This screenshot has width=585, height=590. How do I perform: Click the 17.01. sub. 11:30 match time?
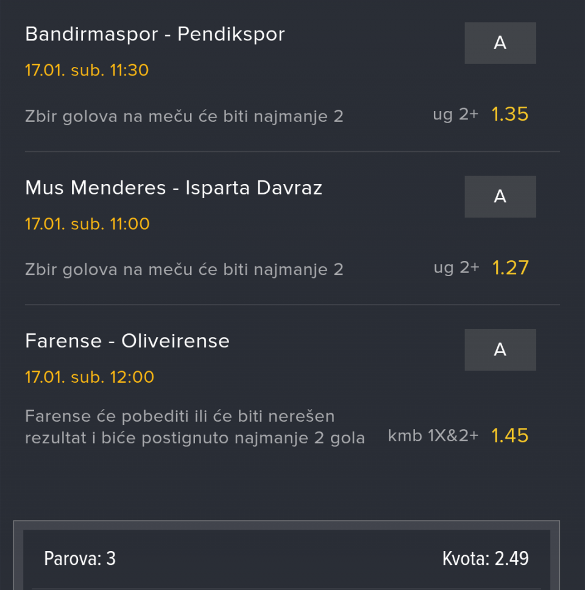pyautogui.click(x=87, y=70)
